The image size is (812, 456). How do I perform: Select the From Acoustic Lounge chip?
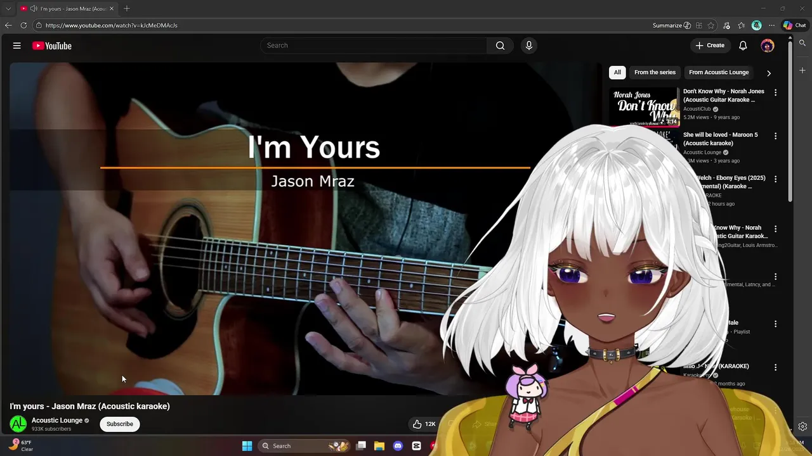pos(719,72)
